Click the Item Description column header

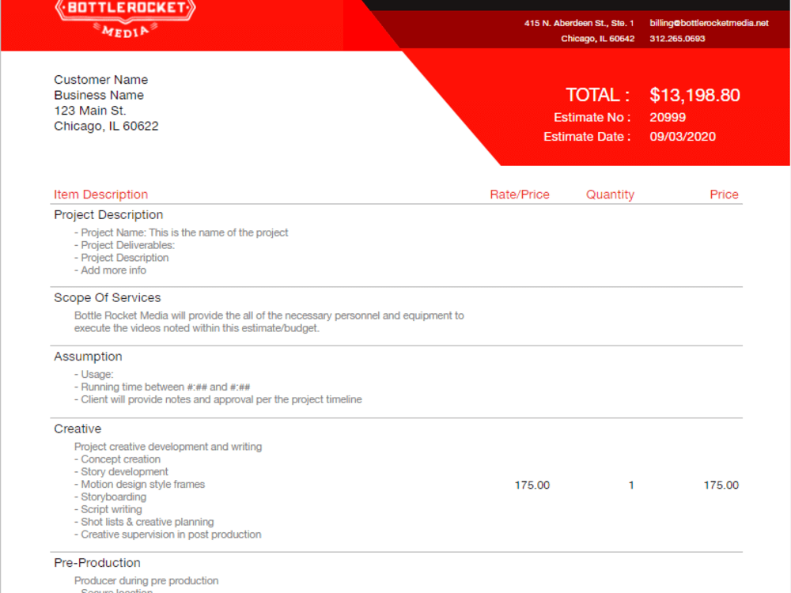click(x=101, y=195)
